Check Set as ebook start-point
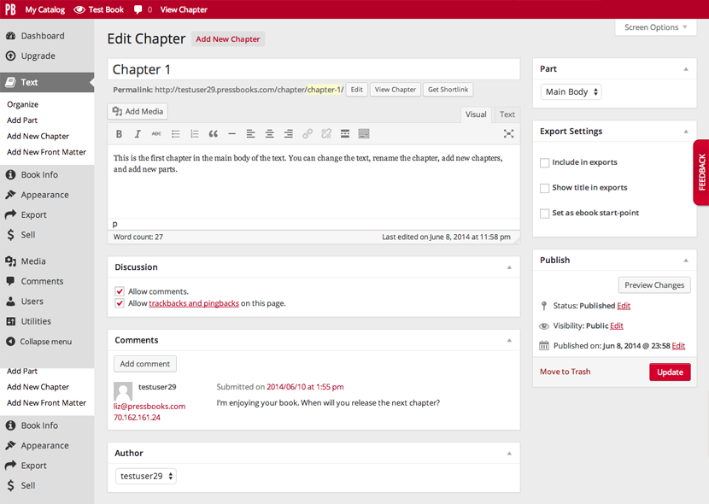 (x=545, y=214)
